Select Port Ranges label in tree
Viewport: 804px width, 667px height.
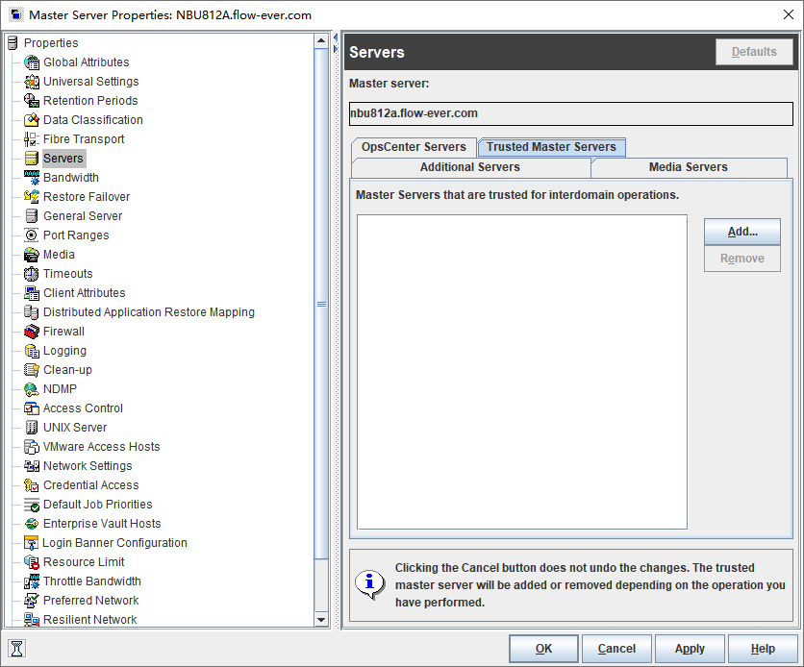(x=76, y=235)
